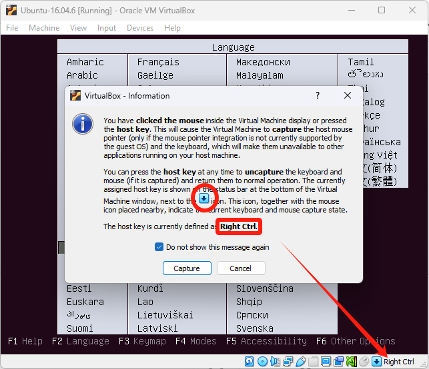429x369 pixels.
Task: Select Suomi in the language list
Action: (79, 328)
